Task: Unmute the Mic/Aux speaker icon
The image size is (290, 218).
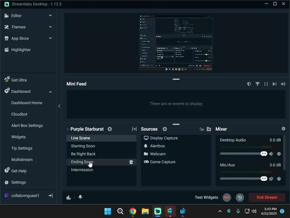Action: [x=271, y=179]
